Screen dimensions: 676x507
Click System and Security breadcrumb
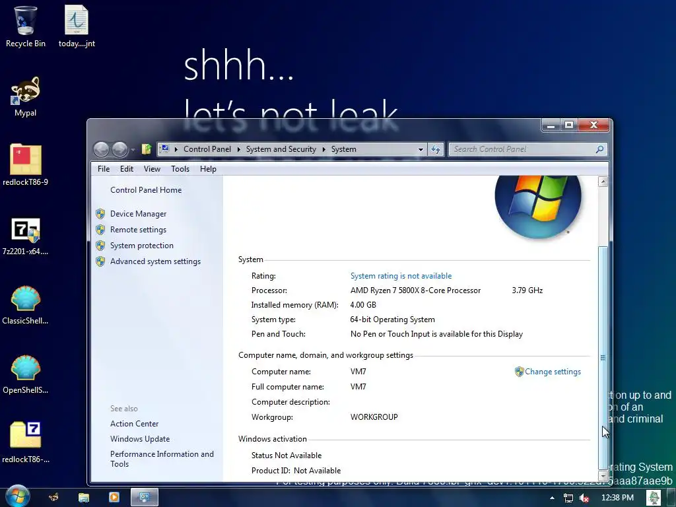pos(281,149)
